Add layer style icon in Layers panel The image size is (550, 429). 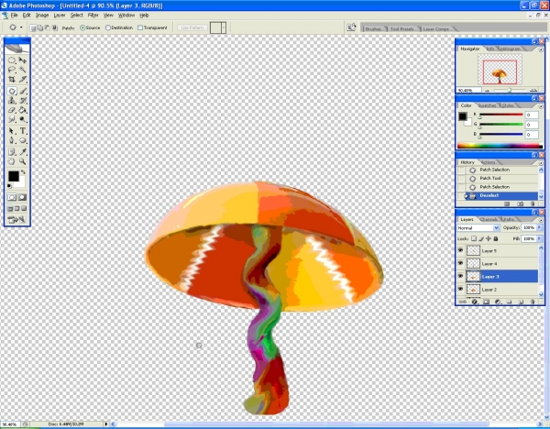coord(474,302)
